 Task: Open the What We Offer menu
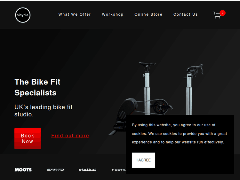click(75, 14)
